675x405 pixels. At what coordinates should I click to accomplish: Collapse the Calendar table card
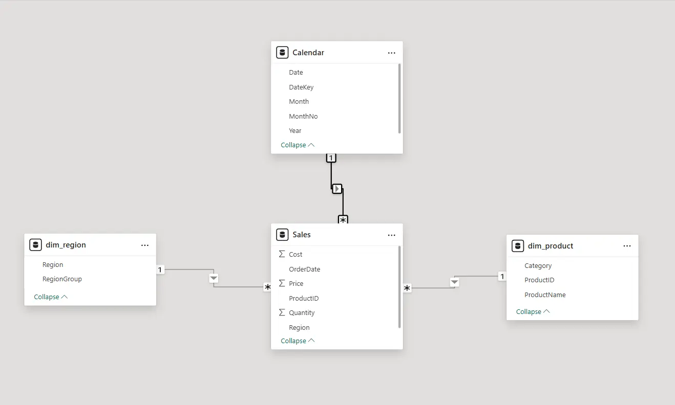[298, 145]
